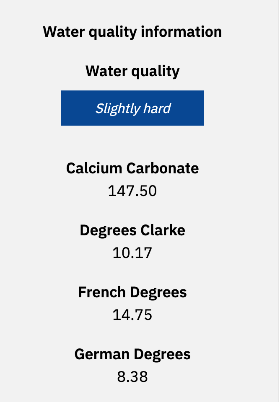Click the word Clarke in Degrees Clarke
280x402 pixels.
[163, 230]
